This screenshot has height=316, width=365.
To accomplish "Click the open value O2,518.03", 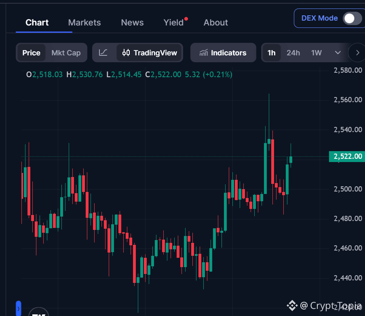I will point(44,75).
